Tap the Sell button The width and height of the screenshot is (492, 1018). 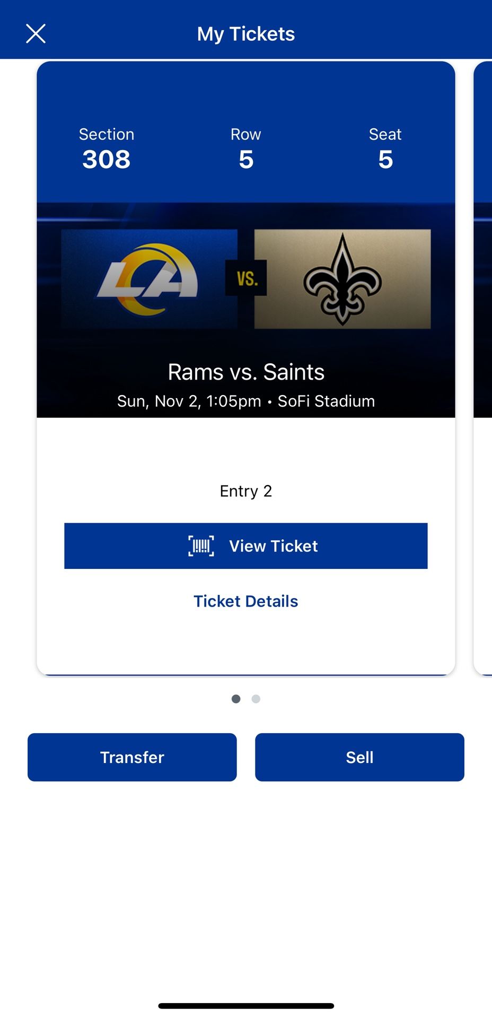[x=359, y=757]
